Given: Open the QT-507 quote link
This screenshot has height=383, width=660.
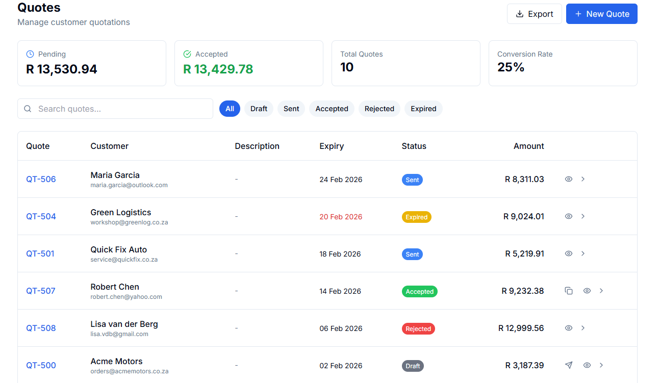Looking at the screenshot, I should [41, 291].
